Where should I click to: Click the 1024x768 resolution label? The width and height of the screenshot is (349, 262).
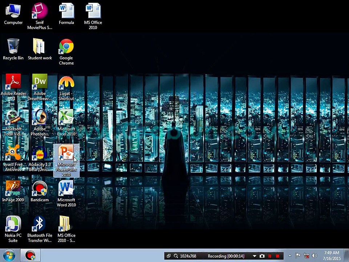(188, 256)
